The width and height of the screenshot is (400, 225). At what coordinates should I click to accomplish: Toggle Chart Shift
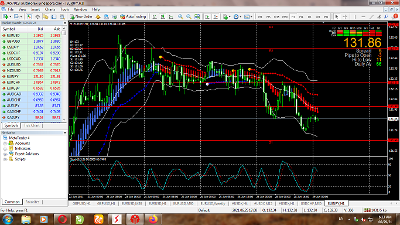pyautogui.click(x=216, y=16)
